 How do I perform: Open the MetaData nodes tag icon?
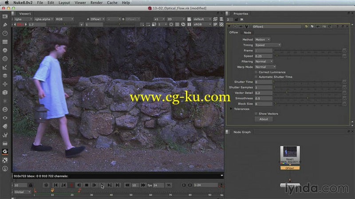pos(5,126)
